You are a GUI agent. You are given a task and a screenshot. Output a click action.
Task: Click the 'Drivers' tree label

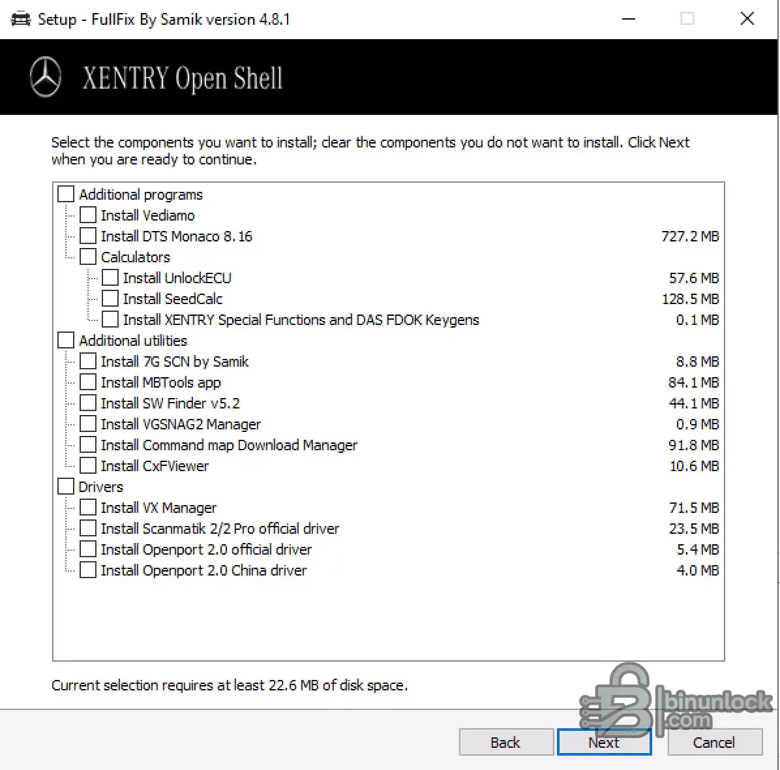click(x=101, y=487)
